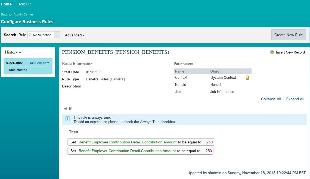
Task: Follow the Back to: Admin Center link
Action: (x=17, y=14)
